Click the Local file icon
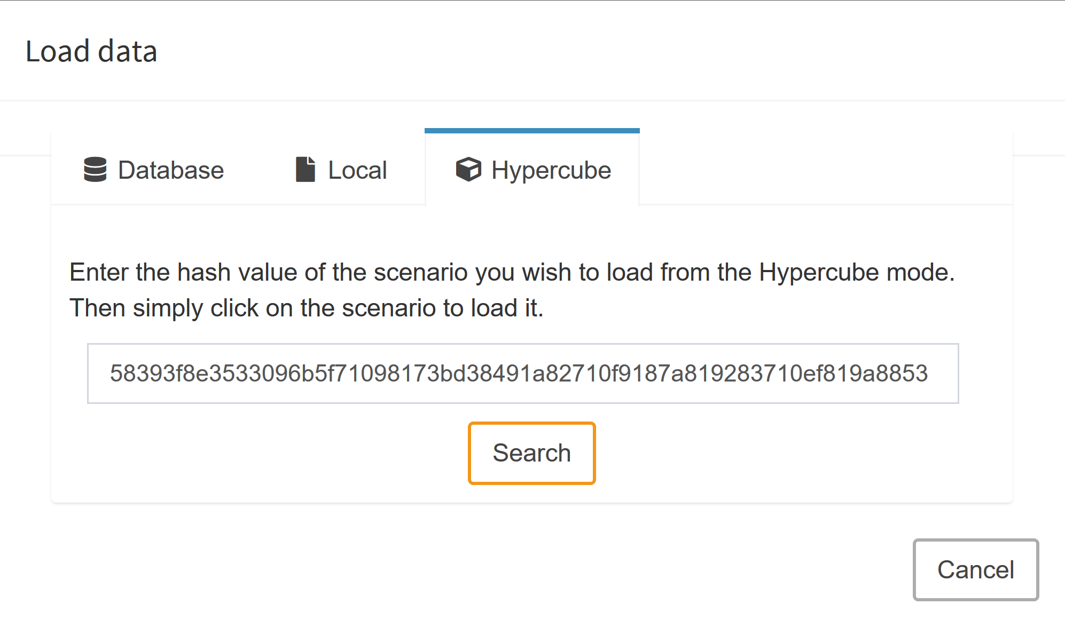 (x=305, y=170)
